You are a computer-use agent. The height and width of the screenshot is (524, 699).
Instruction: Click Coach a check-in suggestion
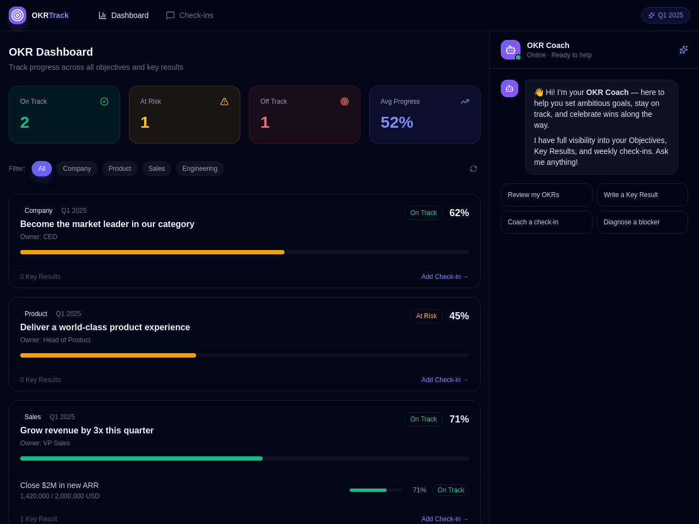coord(547,222)
